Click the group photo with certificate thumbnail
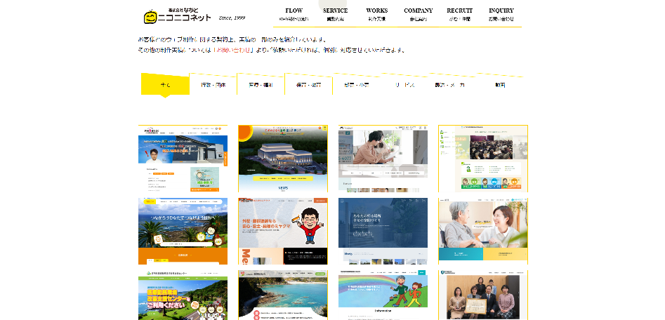 [x=482, y=295]
